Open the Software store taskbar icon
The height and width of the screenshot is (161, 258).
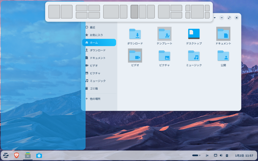tap(39, 155)
